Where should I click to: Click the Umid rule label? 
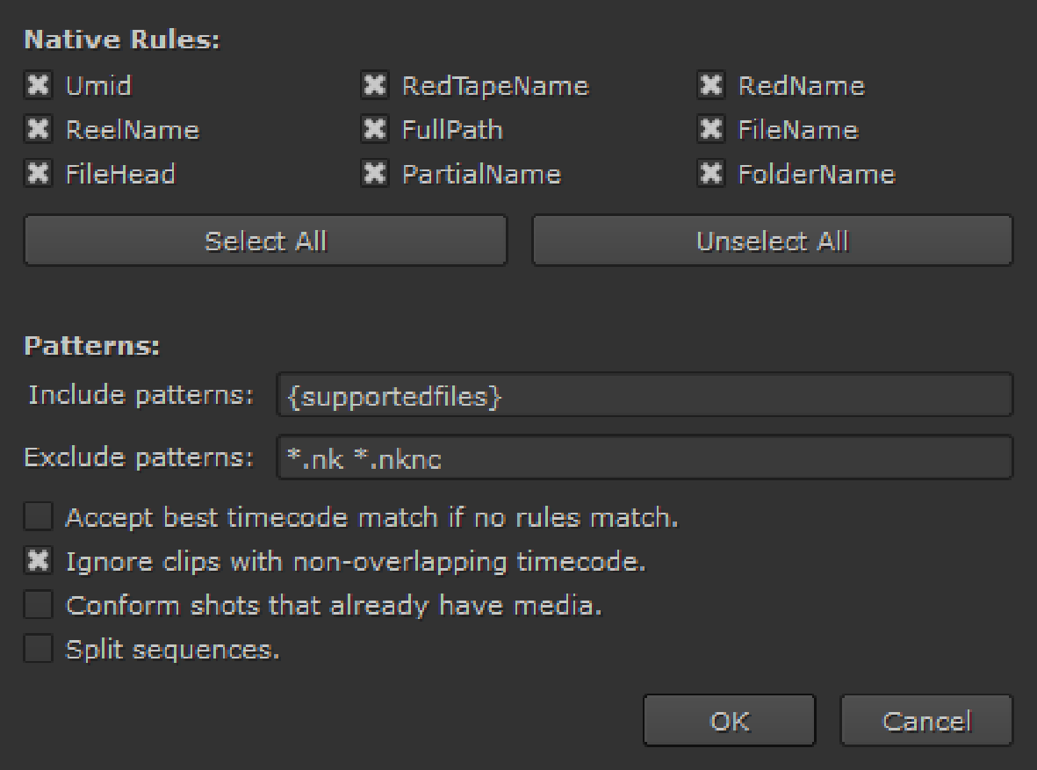[x=98, y=86]
